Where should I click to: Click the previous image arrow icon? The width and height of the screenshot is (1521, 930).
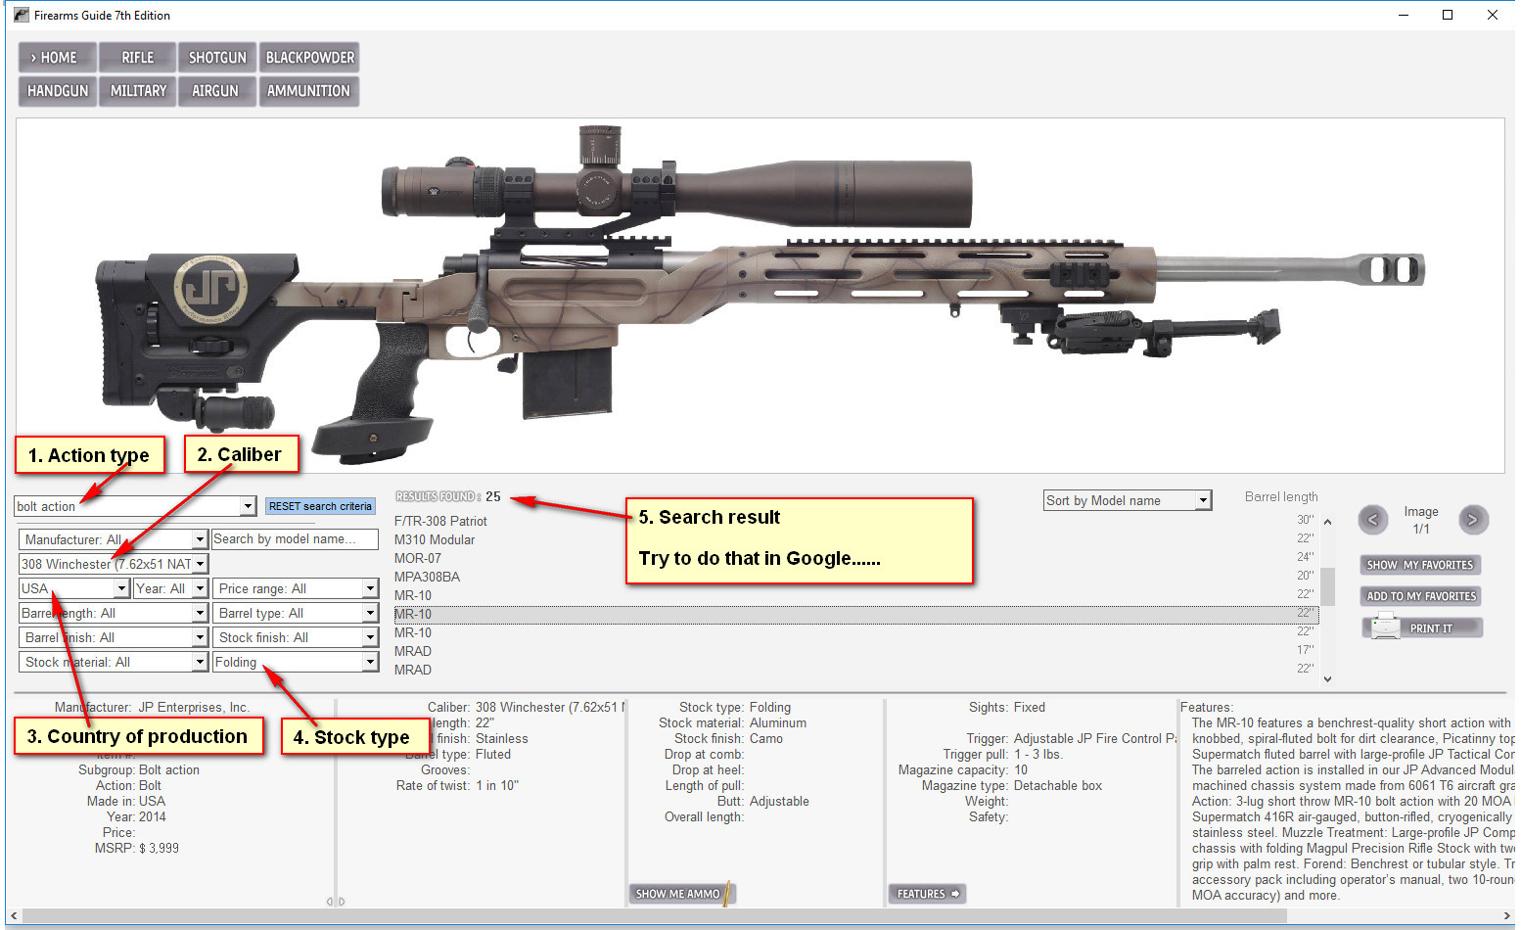point(1372,520)
